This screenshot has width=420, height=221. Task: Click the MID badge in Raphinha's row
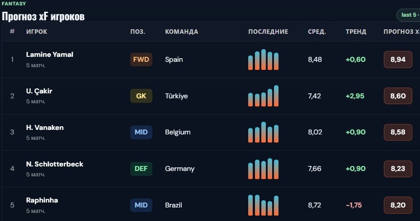pos(141,205)
